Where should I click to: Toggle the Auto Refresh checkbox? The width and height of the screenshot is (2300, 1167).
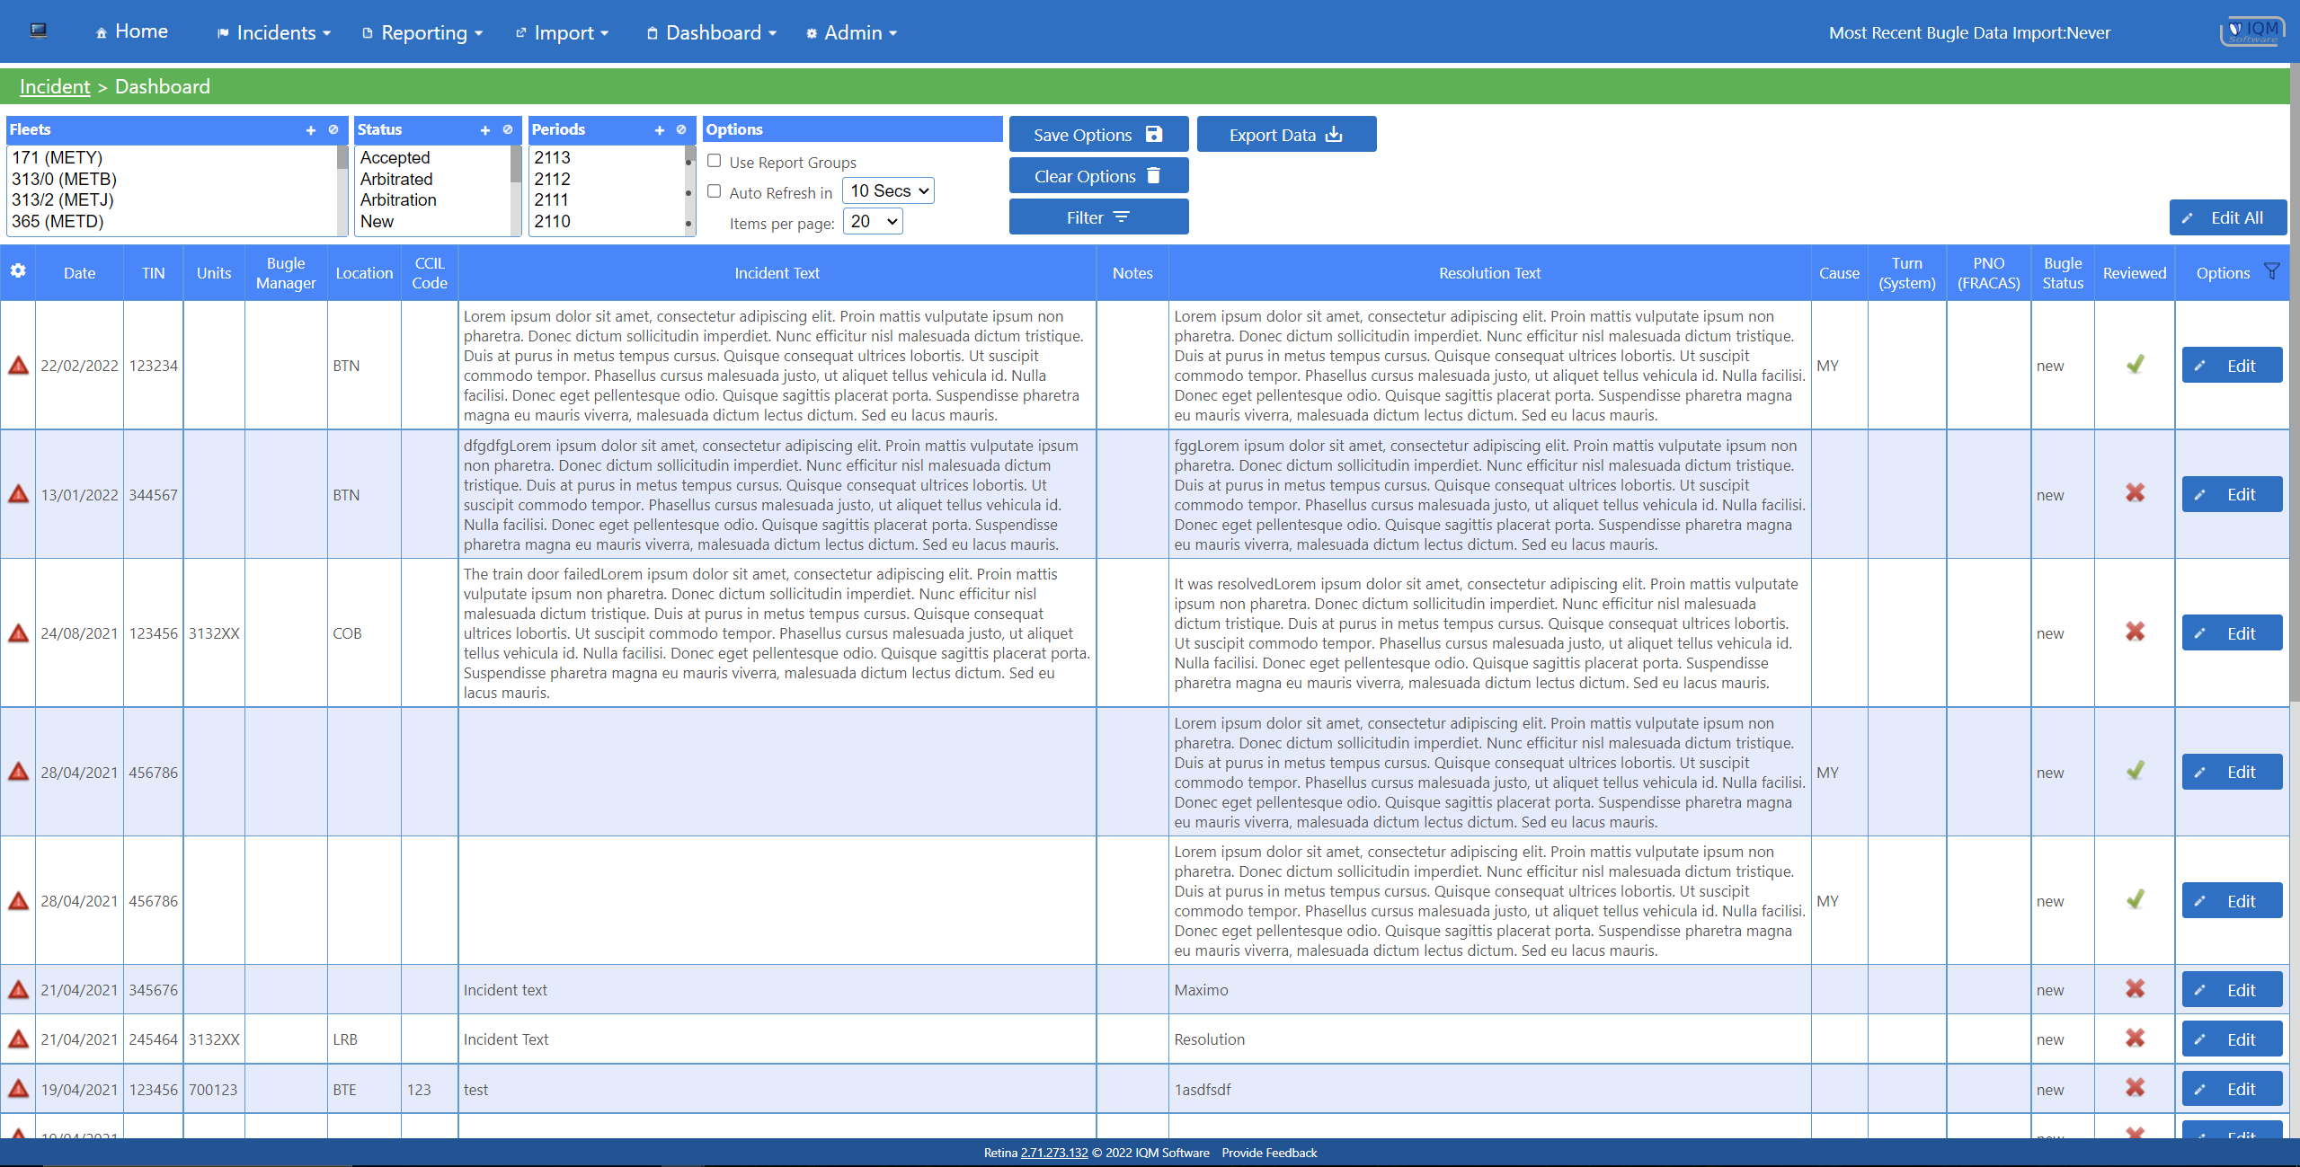click(715, 191)
